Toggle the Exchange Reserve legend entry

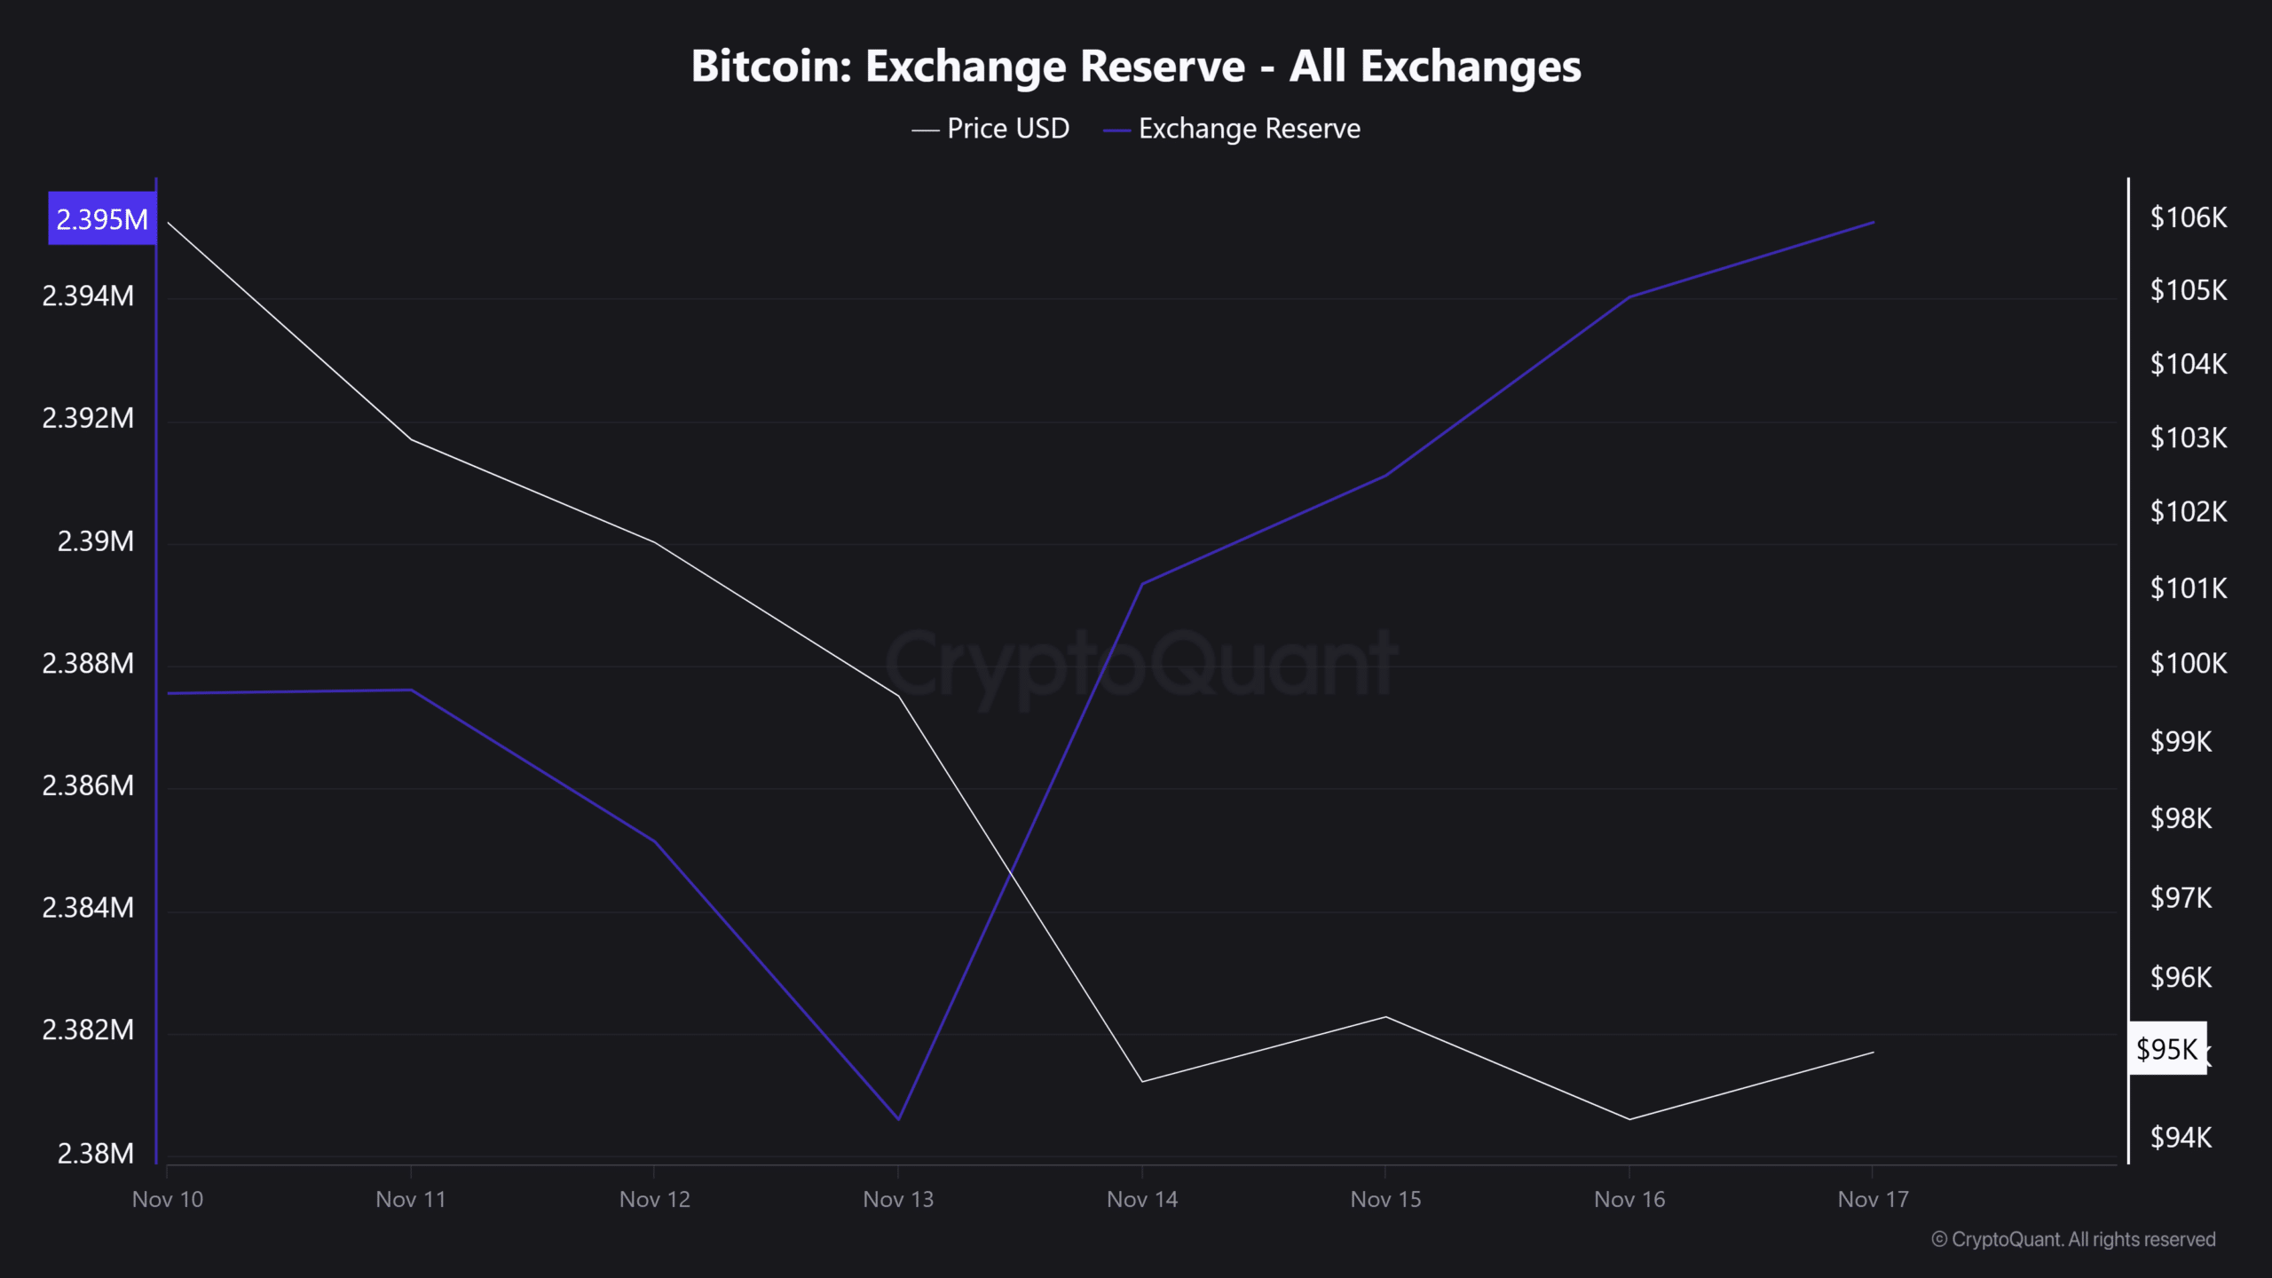point(1249,129)
